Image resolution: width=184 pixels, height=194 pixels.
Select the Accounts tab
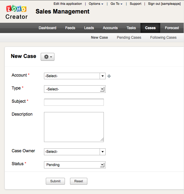tap(110, 28)
